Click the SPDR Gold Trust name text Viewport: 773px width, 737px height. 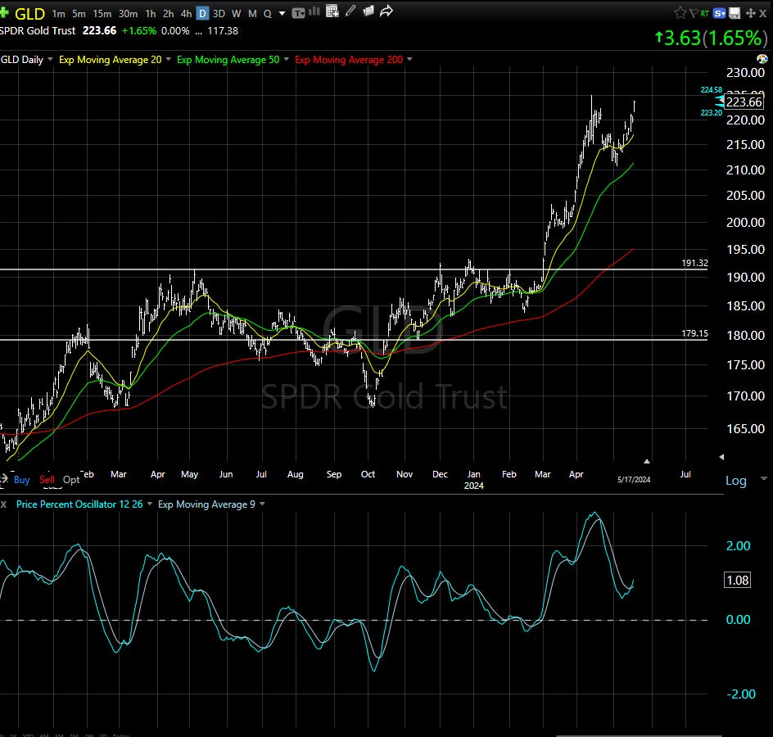(38, 30)
